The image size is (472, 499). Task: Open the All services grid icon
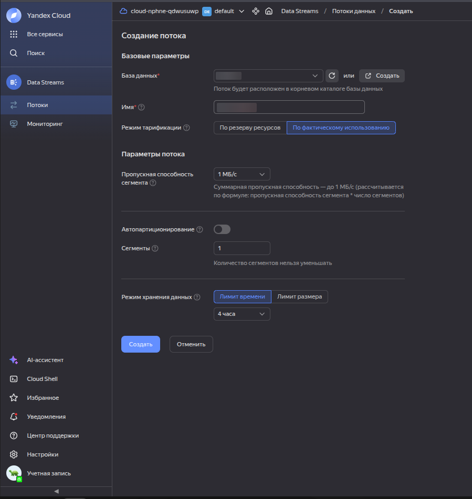[x=14, y=34]
